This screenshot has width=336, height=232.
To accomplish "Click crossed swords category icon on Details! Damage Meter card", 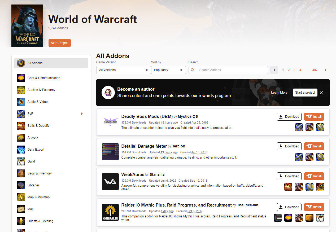I will click(x=299, y=157).
